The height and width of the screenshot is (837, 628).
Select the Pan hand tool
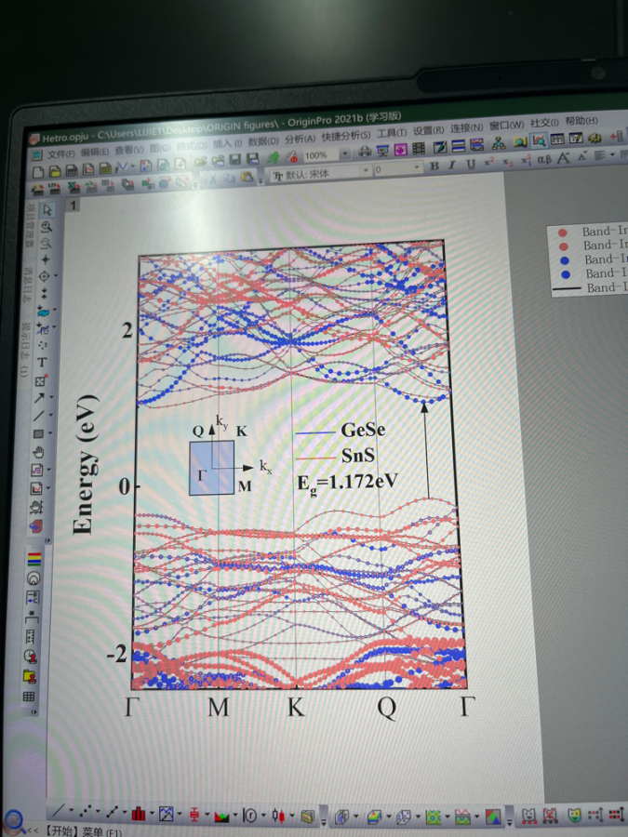[38, 453]
